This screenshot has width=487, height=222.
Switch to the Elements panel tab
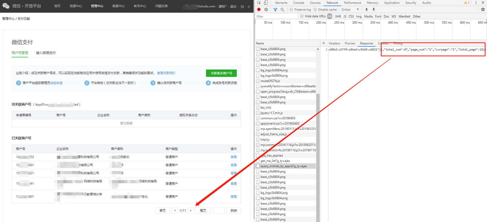(x=281, y=3)
